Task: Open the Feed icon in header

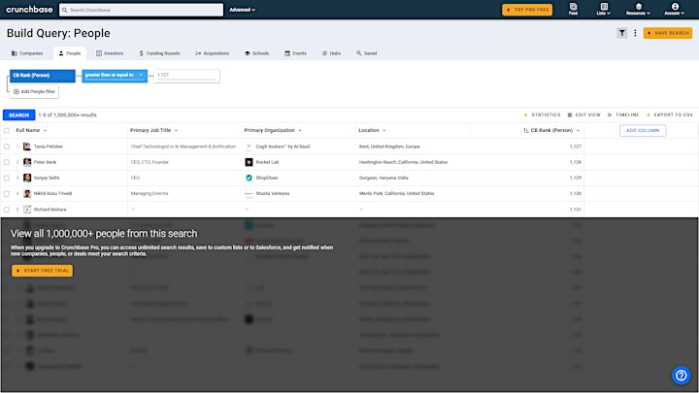Action: click(x=574, y=9)
